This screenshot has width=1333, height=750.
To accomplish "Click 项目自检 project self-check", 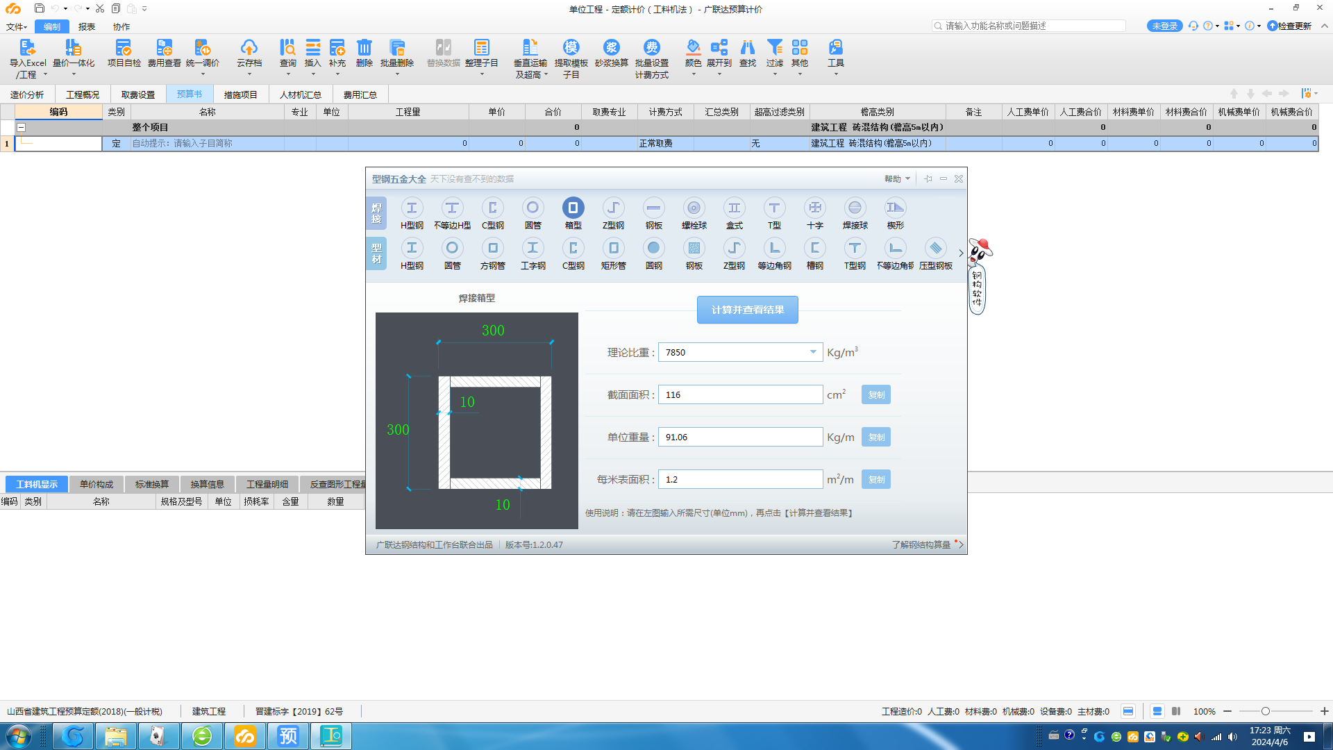I will 124,53.
